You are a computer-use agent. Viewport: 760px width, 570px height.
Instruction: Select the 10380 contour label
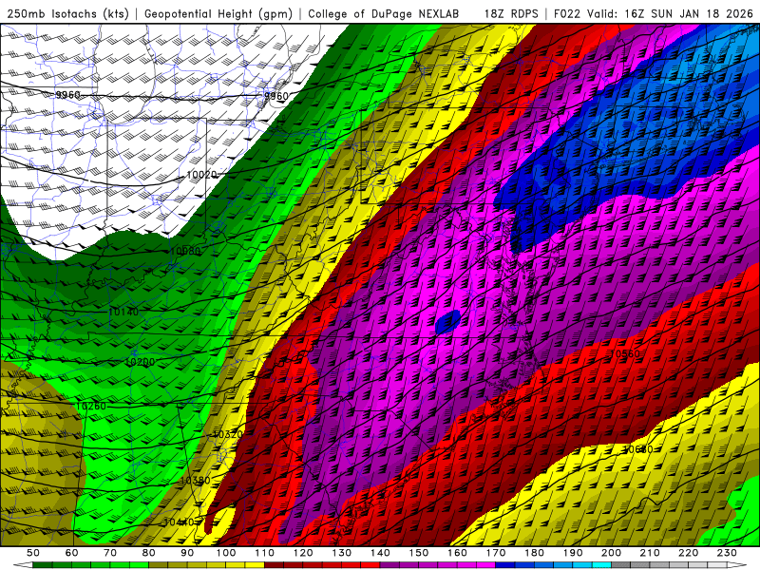(196, 481)
